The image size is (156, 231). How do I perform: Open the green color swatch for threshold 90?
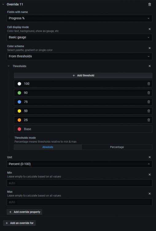click(19, 93)
